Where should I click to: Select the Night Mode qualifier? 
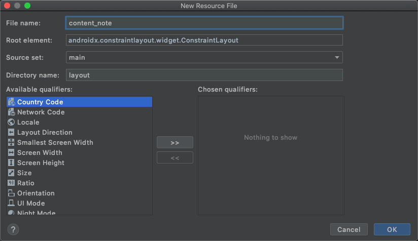coord(36,213)
